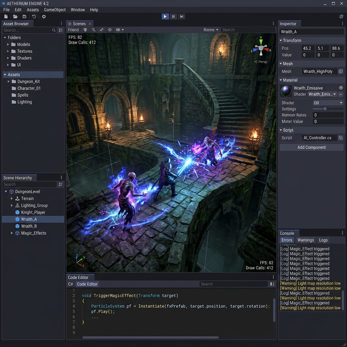
Task: Close the Scenes tab
Action: (x=90, y=24)
